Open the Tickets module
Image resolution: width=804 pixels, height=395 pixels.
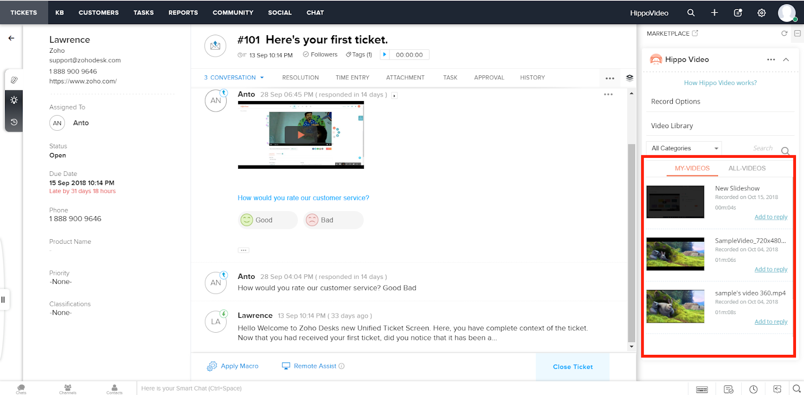tap(24, 13)
